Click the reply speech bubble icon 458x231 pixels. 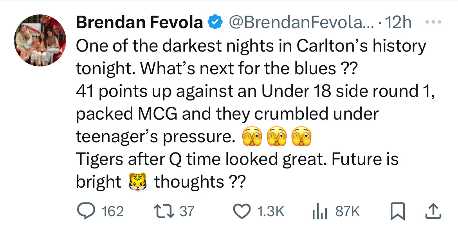click(x=85, y=211)
